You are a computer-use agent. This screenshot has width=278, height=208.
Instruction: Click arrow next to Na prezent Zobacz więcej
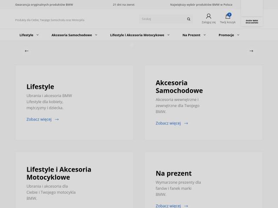pyautogui.click(x=186, y=206)
